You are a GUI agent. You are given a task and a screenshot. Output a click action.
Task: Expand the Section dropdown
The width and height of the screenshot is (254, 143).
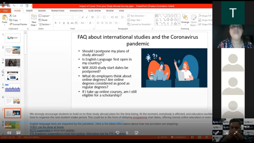pyautogui.click(x=46, y=24)
